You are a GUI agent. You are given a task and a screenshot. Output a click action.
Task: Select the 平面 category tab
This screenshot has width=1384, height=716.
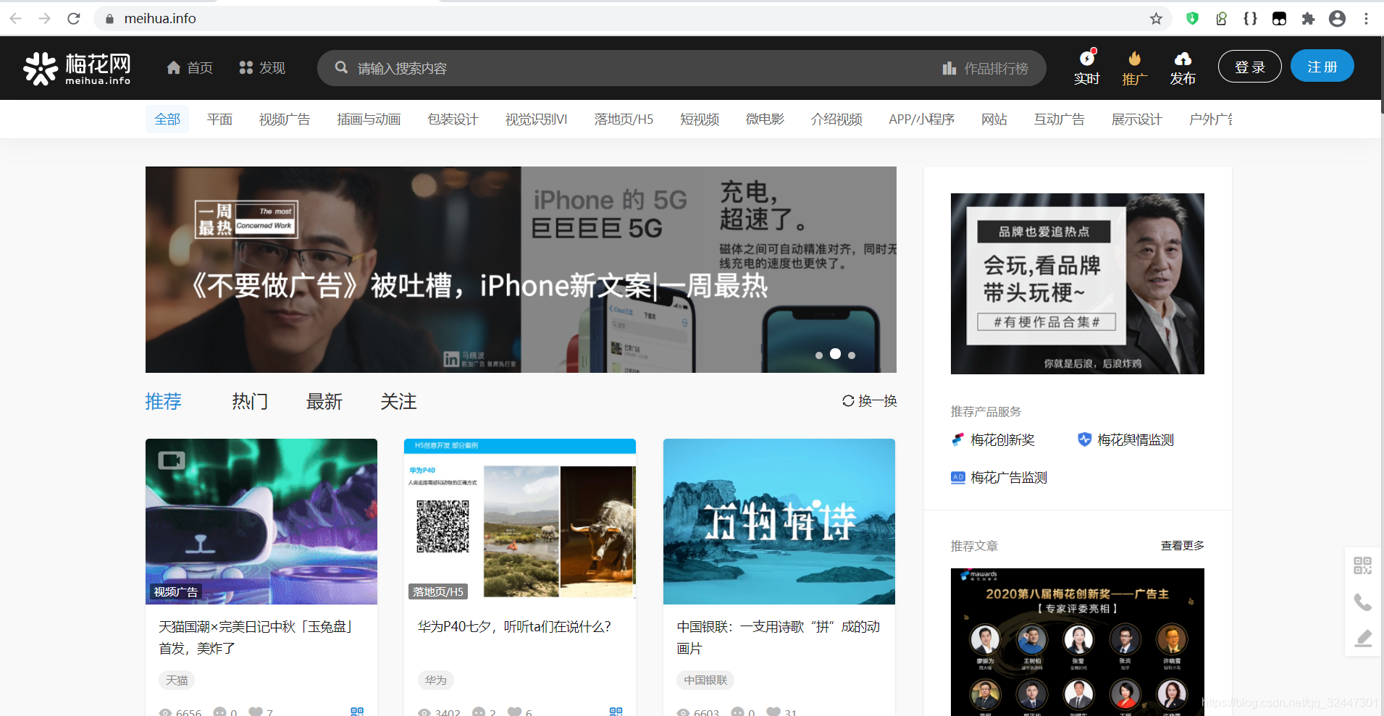[x=219, y=119]
